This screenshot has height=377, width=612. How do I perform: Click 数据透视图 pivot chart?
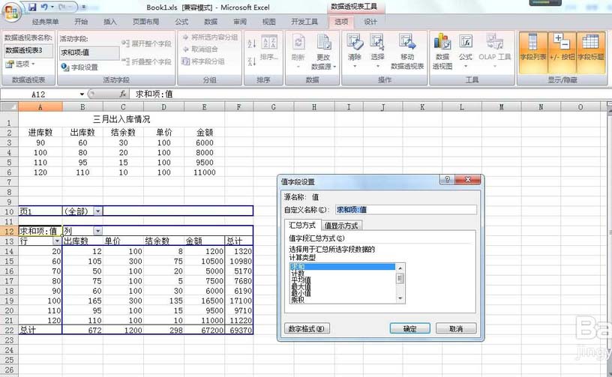click(442, 52)
